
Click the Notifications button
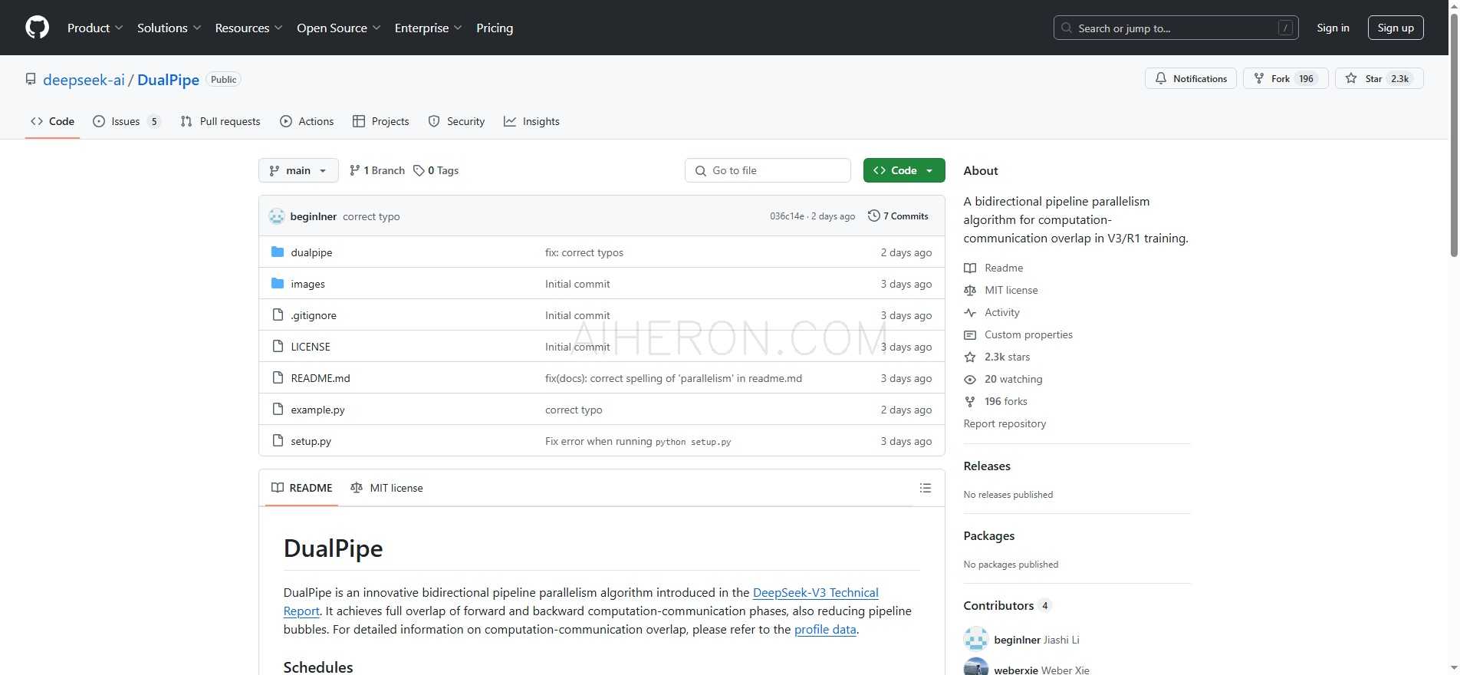(x=1191, y=78)
